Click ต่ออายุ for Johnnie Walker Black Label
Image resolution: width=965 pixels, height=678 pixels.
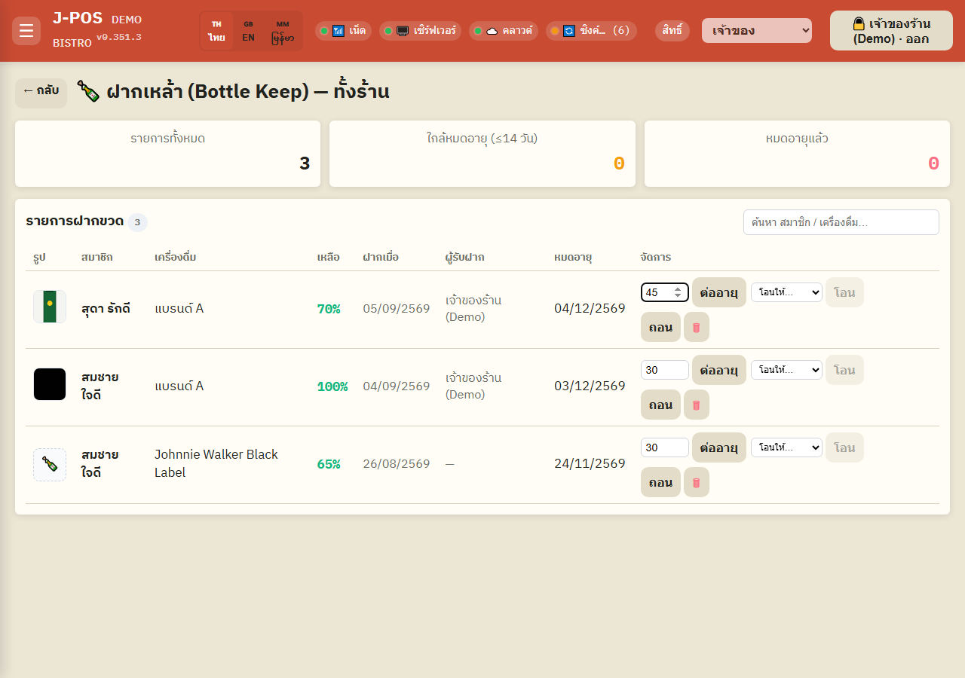tap(719, 447)
